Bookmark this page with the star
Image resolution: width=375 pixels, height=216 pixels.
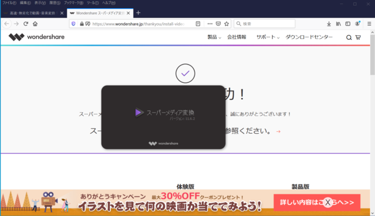(x=227, y=24)
